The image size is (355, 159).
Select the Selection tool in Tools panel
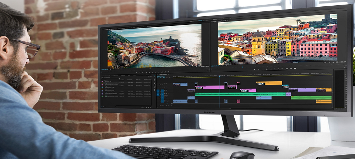[x=155, y=76]
